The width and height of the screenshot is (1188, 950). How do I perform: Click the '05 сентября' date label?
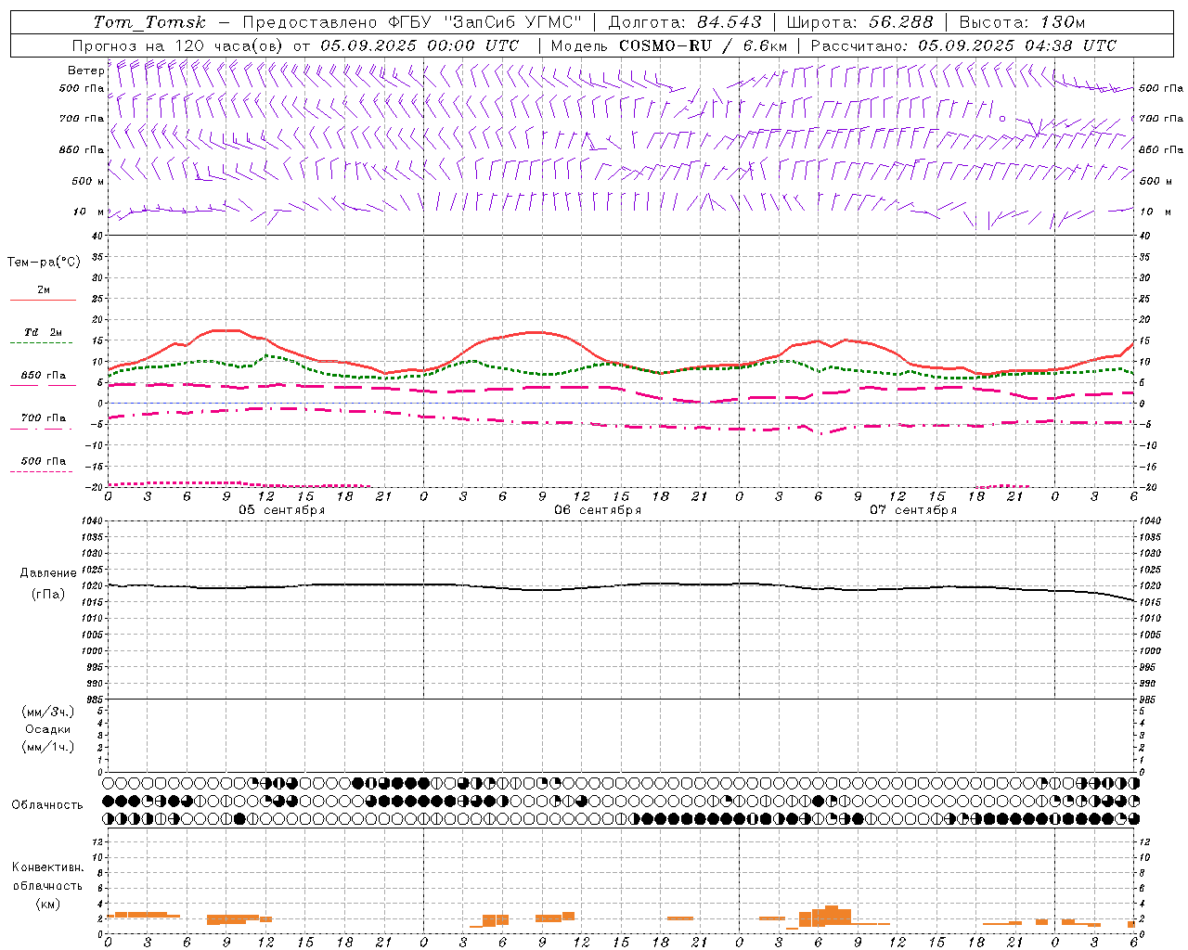point(281,510)
